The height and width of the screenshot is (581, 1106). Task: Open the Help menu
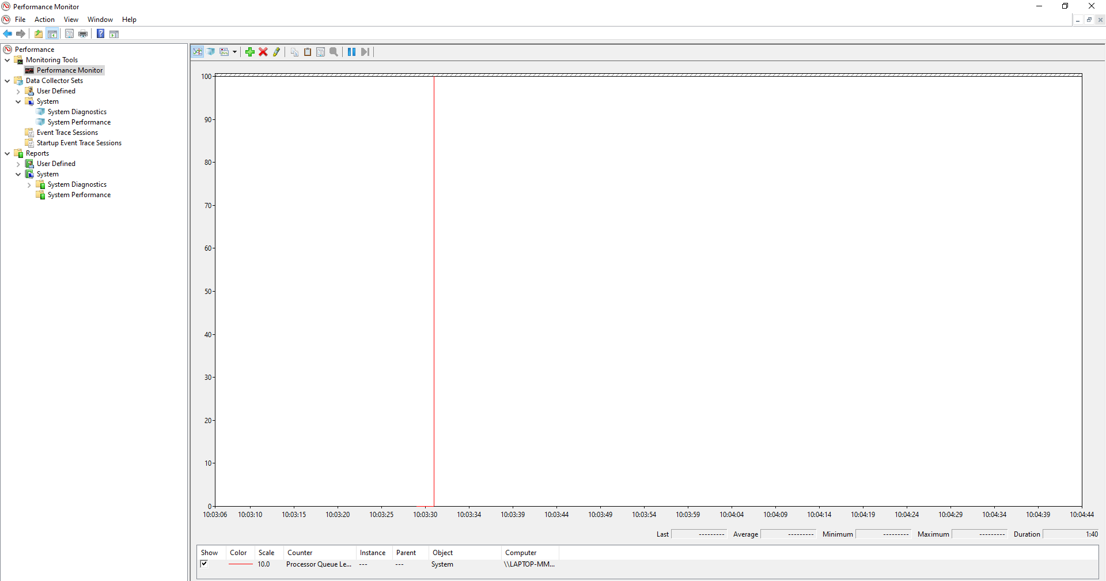pos(129,20)
